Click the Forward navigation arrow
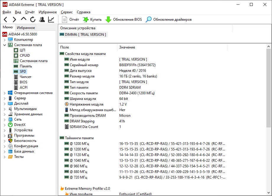This screenshot has width=272, height=196. tap(14, 20)
